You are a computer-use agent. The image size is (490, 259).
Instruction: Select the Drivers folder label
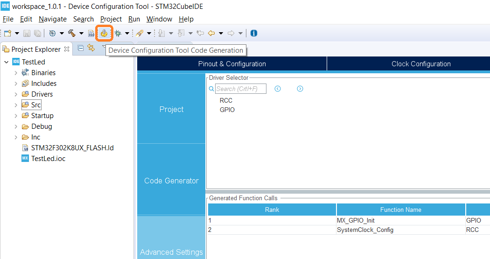pos(42,94)
